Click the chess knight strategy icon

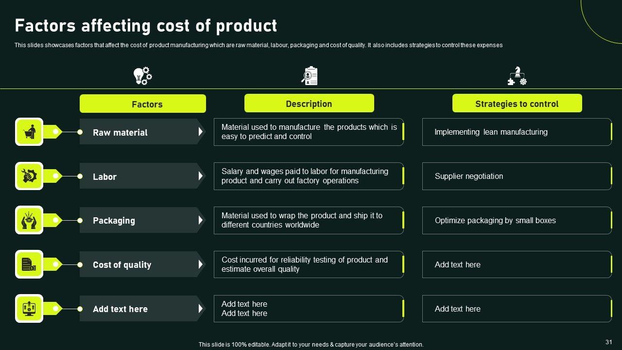(517, 76)
